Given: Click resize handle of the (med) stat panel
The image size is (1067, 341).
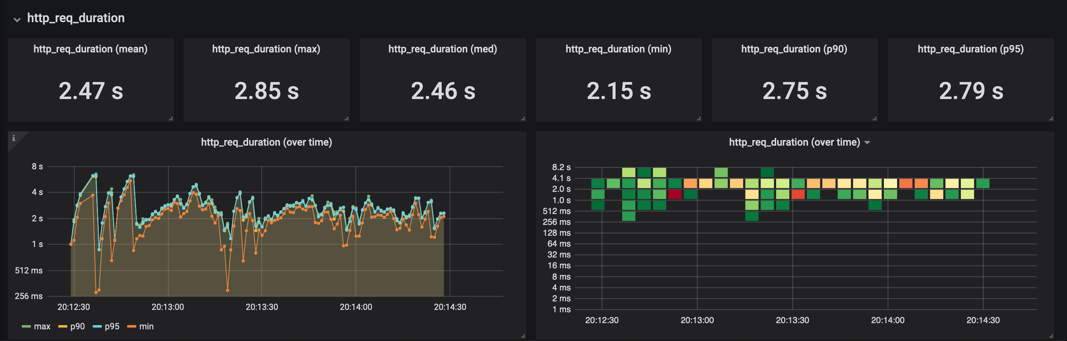Looking at the screenshot, I should pos(523,118).
